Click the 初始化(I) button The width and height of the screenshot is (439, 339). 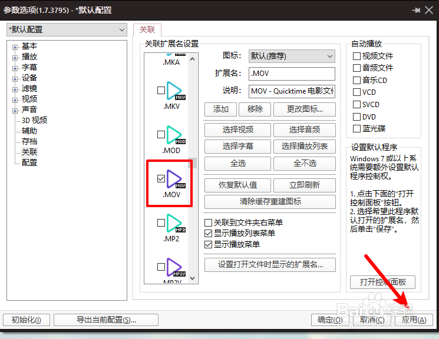click(x=27, y=320)
